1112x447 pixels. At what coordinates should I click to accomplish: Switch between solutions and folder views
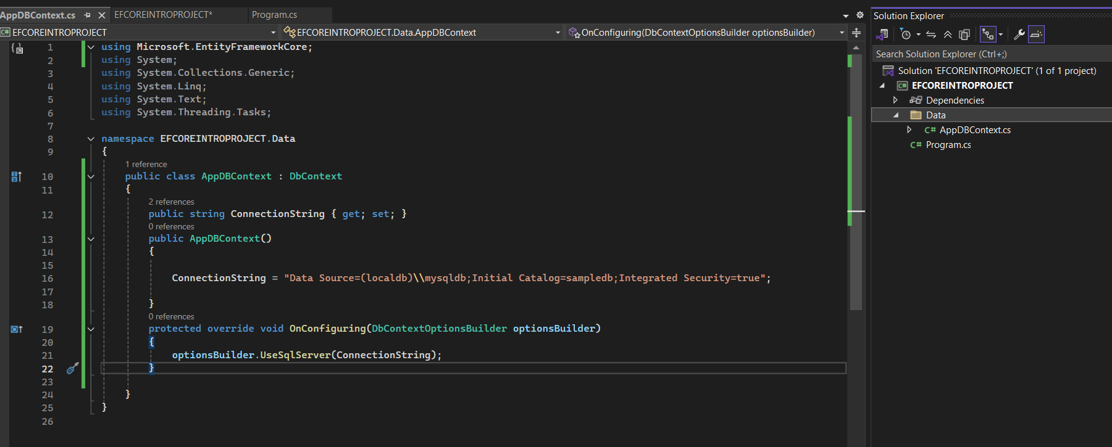coord(882,35)
